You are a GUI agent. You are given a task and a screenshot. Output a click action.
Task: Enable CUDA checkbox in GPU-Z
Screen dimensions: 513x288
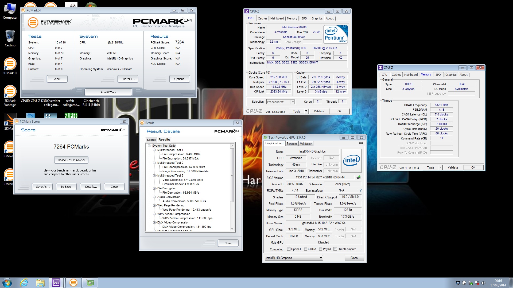click(305, 249)
